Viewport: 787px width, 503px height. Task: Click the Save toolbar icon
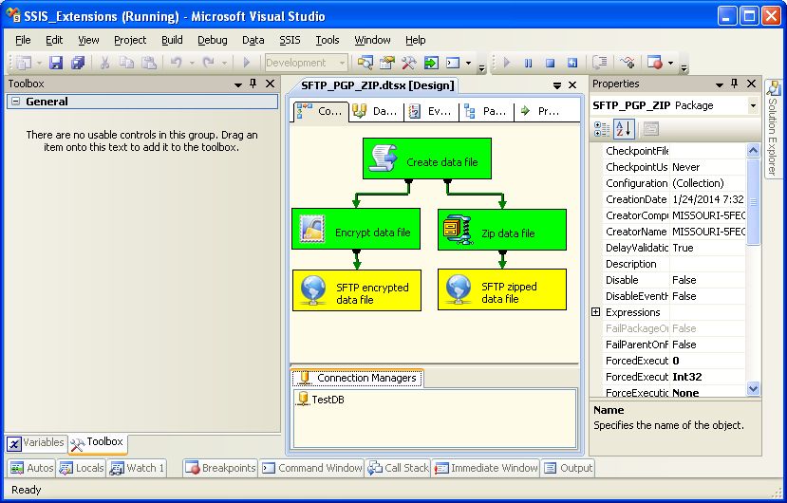(x=55, y=63)
